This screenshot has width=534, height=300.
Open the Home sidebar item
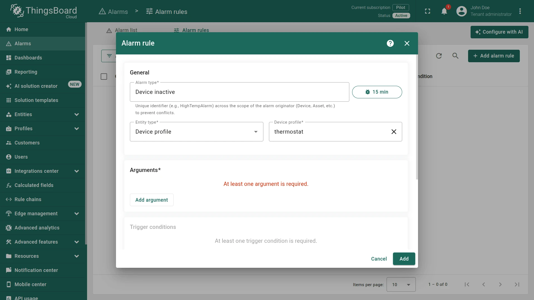pyautogui.click(x=43, y=29)
